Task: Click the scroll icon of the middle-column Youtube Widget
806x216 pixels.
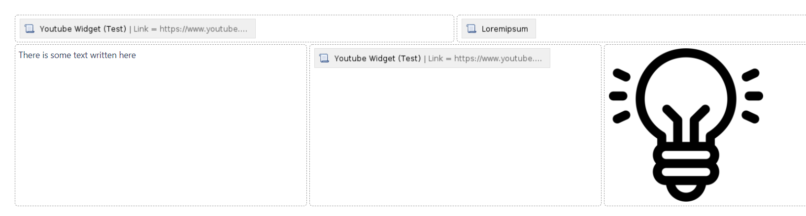Action: [x=324, y=58]
